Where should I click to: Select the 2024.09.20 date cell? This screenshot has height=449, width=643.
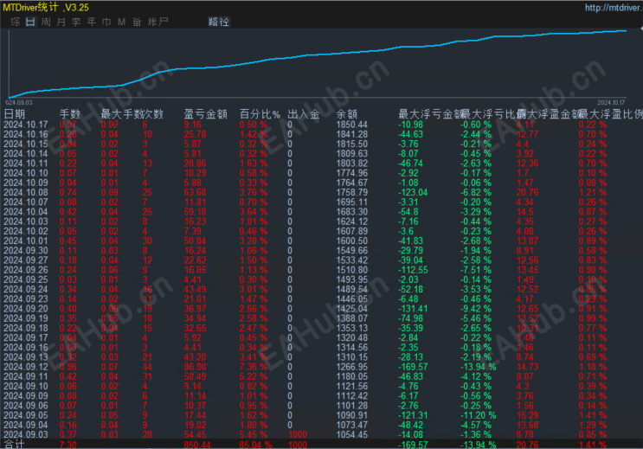(x=26, y=309)
